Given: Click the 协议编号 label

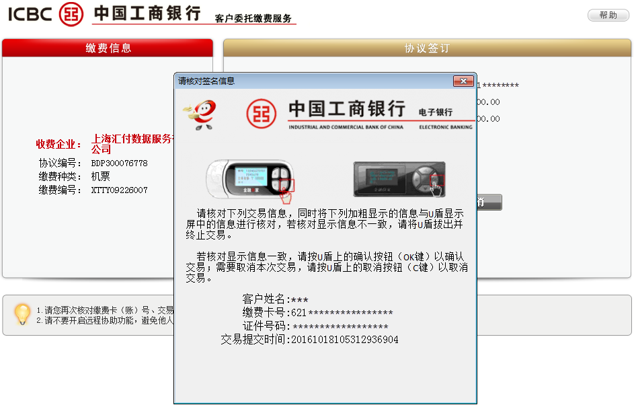Looking at the screenshot, I should click(x=60, y=163).
